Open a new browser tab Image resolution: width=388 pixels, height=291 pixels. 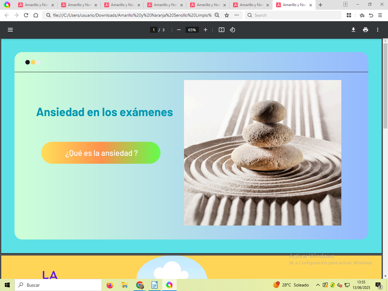[320, 5]
